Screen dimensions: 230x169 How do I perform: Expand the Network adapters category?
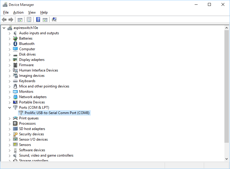(9, 97)
